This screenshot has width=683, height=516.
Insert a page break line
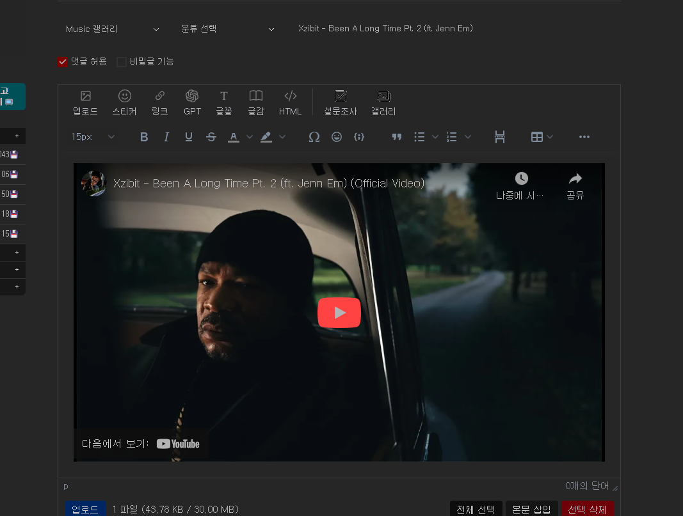(500, 137)
